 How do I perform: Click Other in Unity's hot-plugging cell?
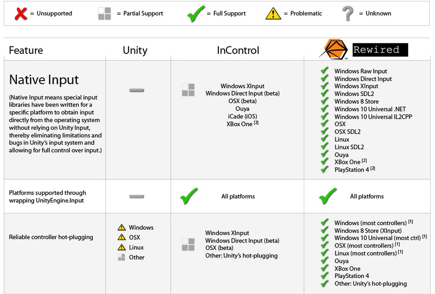(x=136, y=257)
